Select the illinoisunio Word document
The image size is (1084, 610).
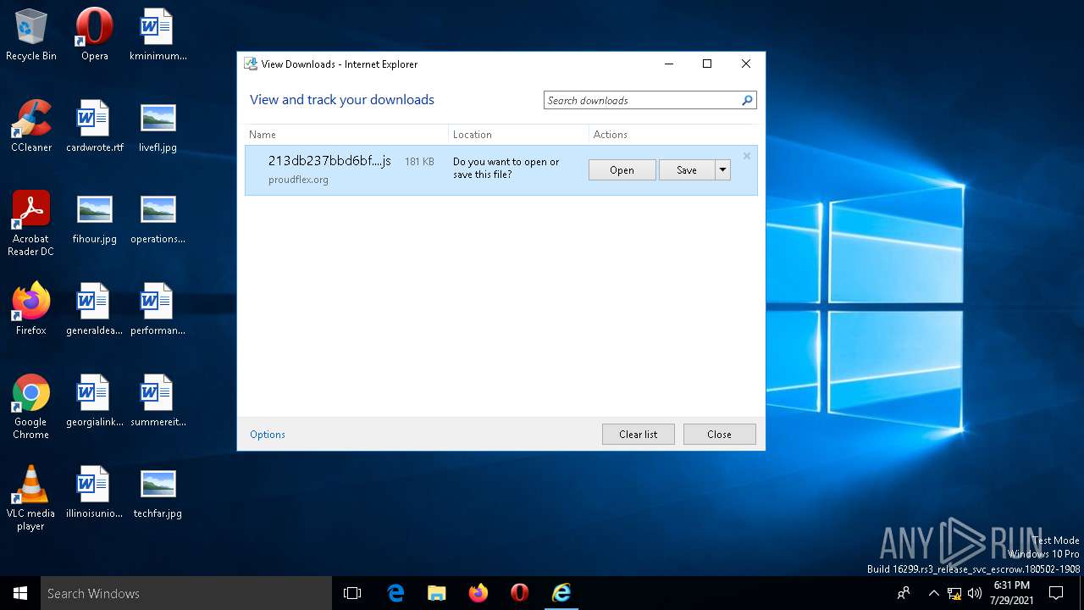click(x=94, y=491)
